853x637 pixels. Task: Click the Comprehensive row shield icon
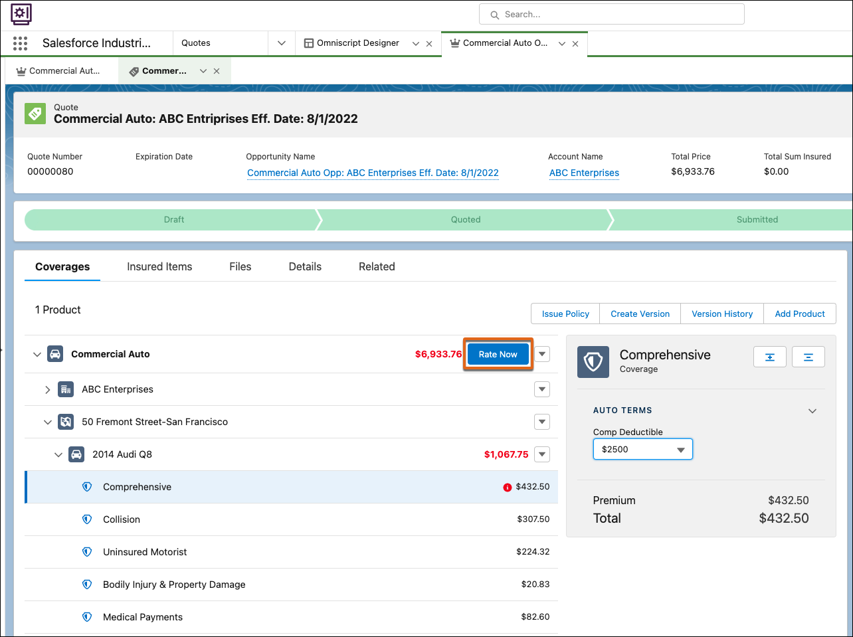[87, 487]
